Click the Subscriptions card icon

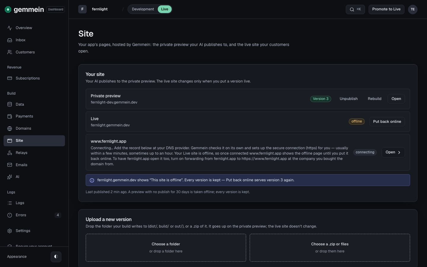(10, 78)
